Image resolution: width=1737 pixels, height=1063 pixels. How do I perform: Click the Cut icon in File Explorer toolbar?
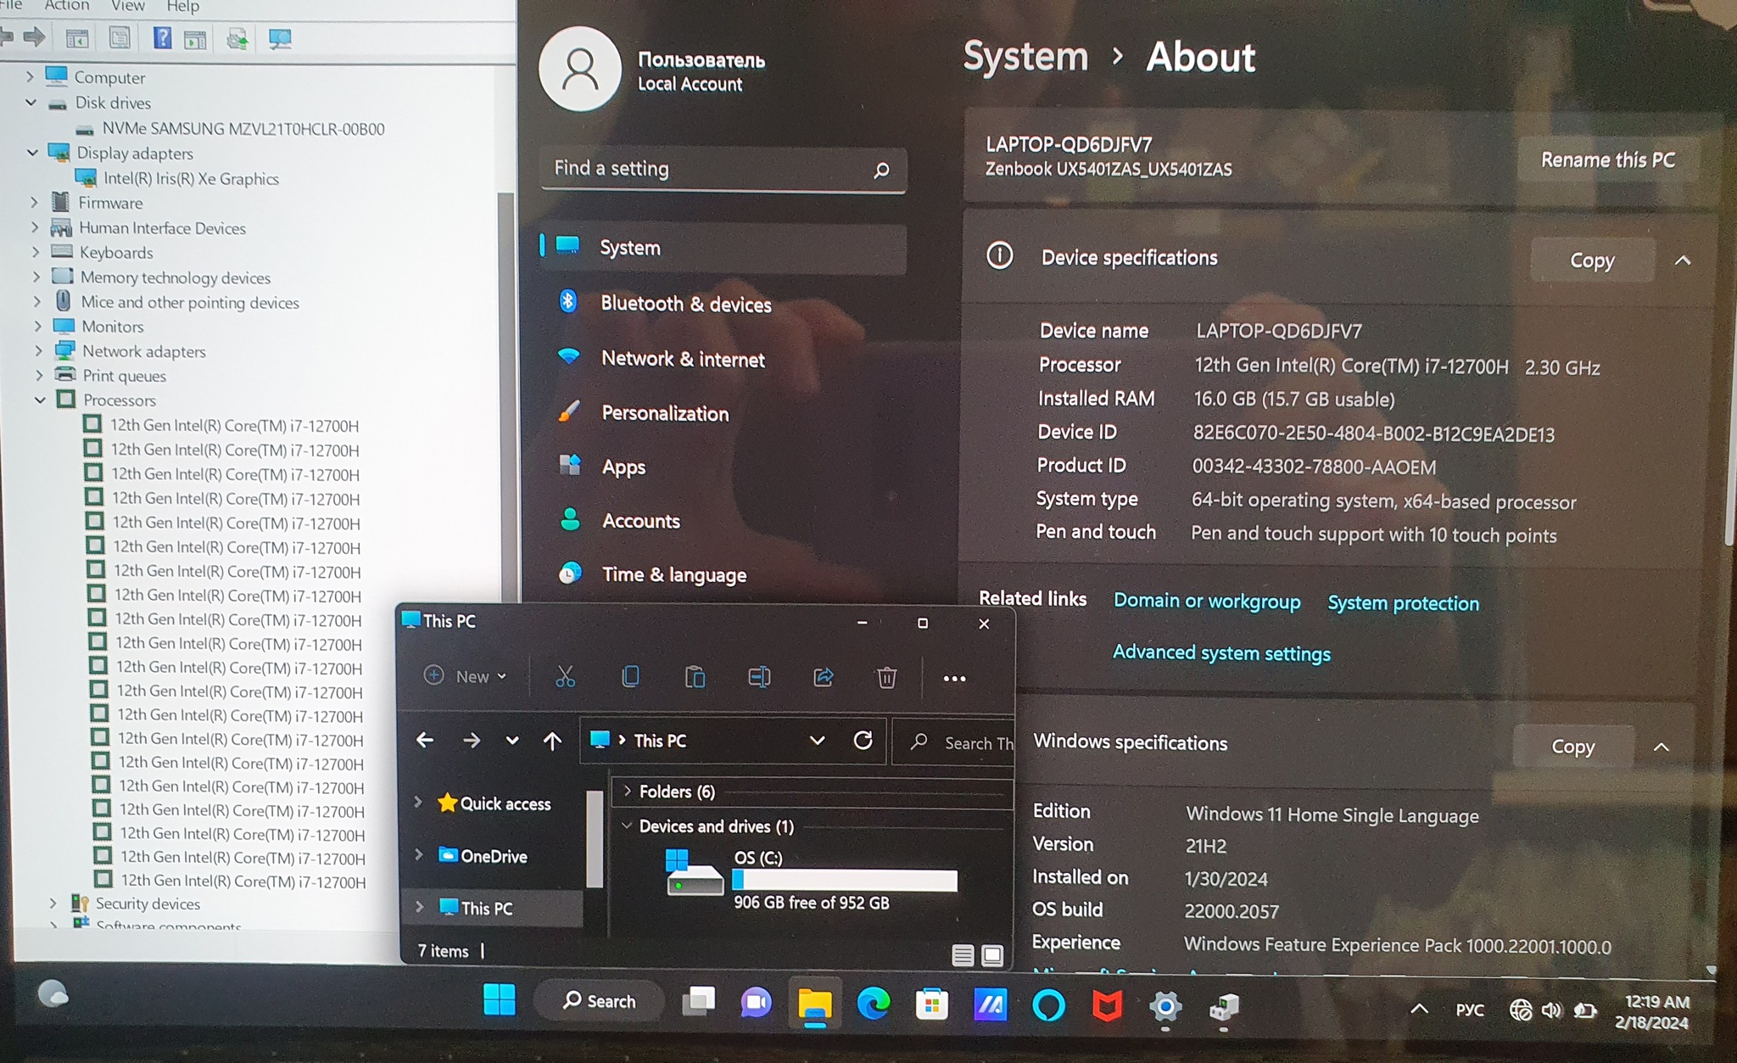point(565,677)
